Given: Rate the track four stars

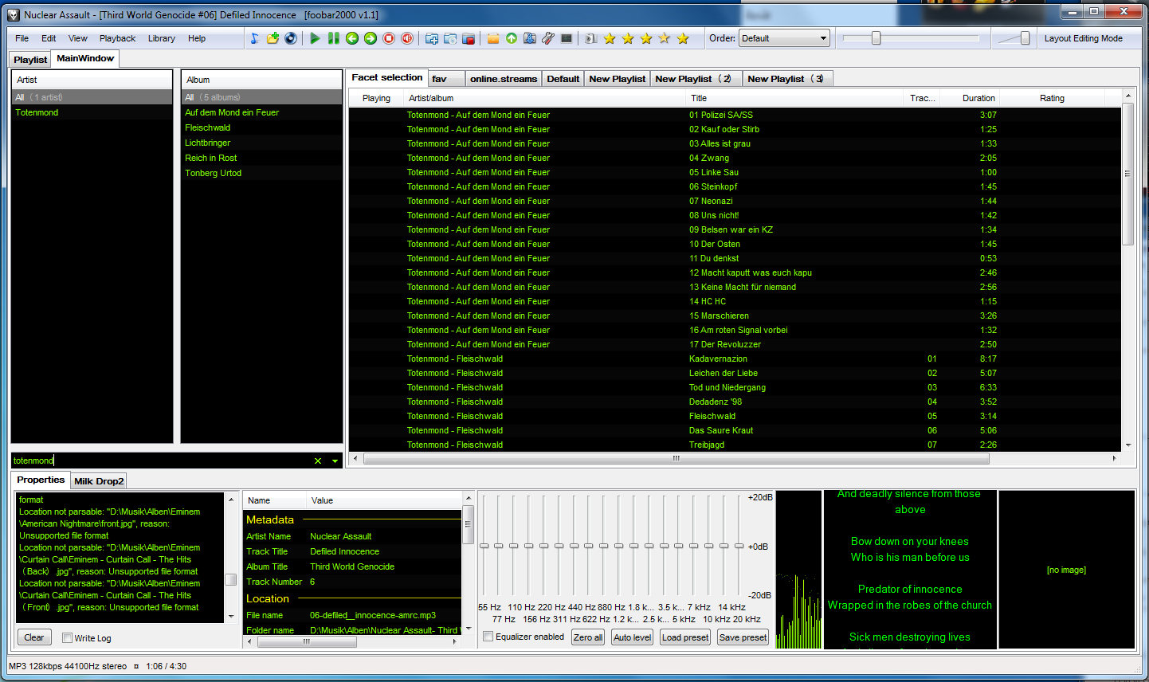Looking at the screenshot, I should 665,38.
